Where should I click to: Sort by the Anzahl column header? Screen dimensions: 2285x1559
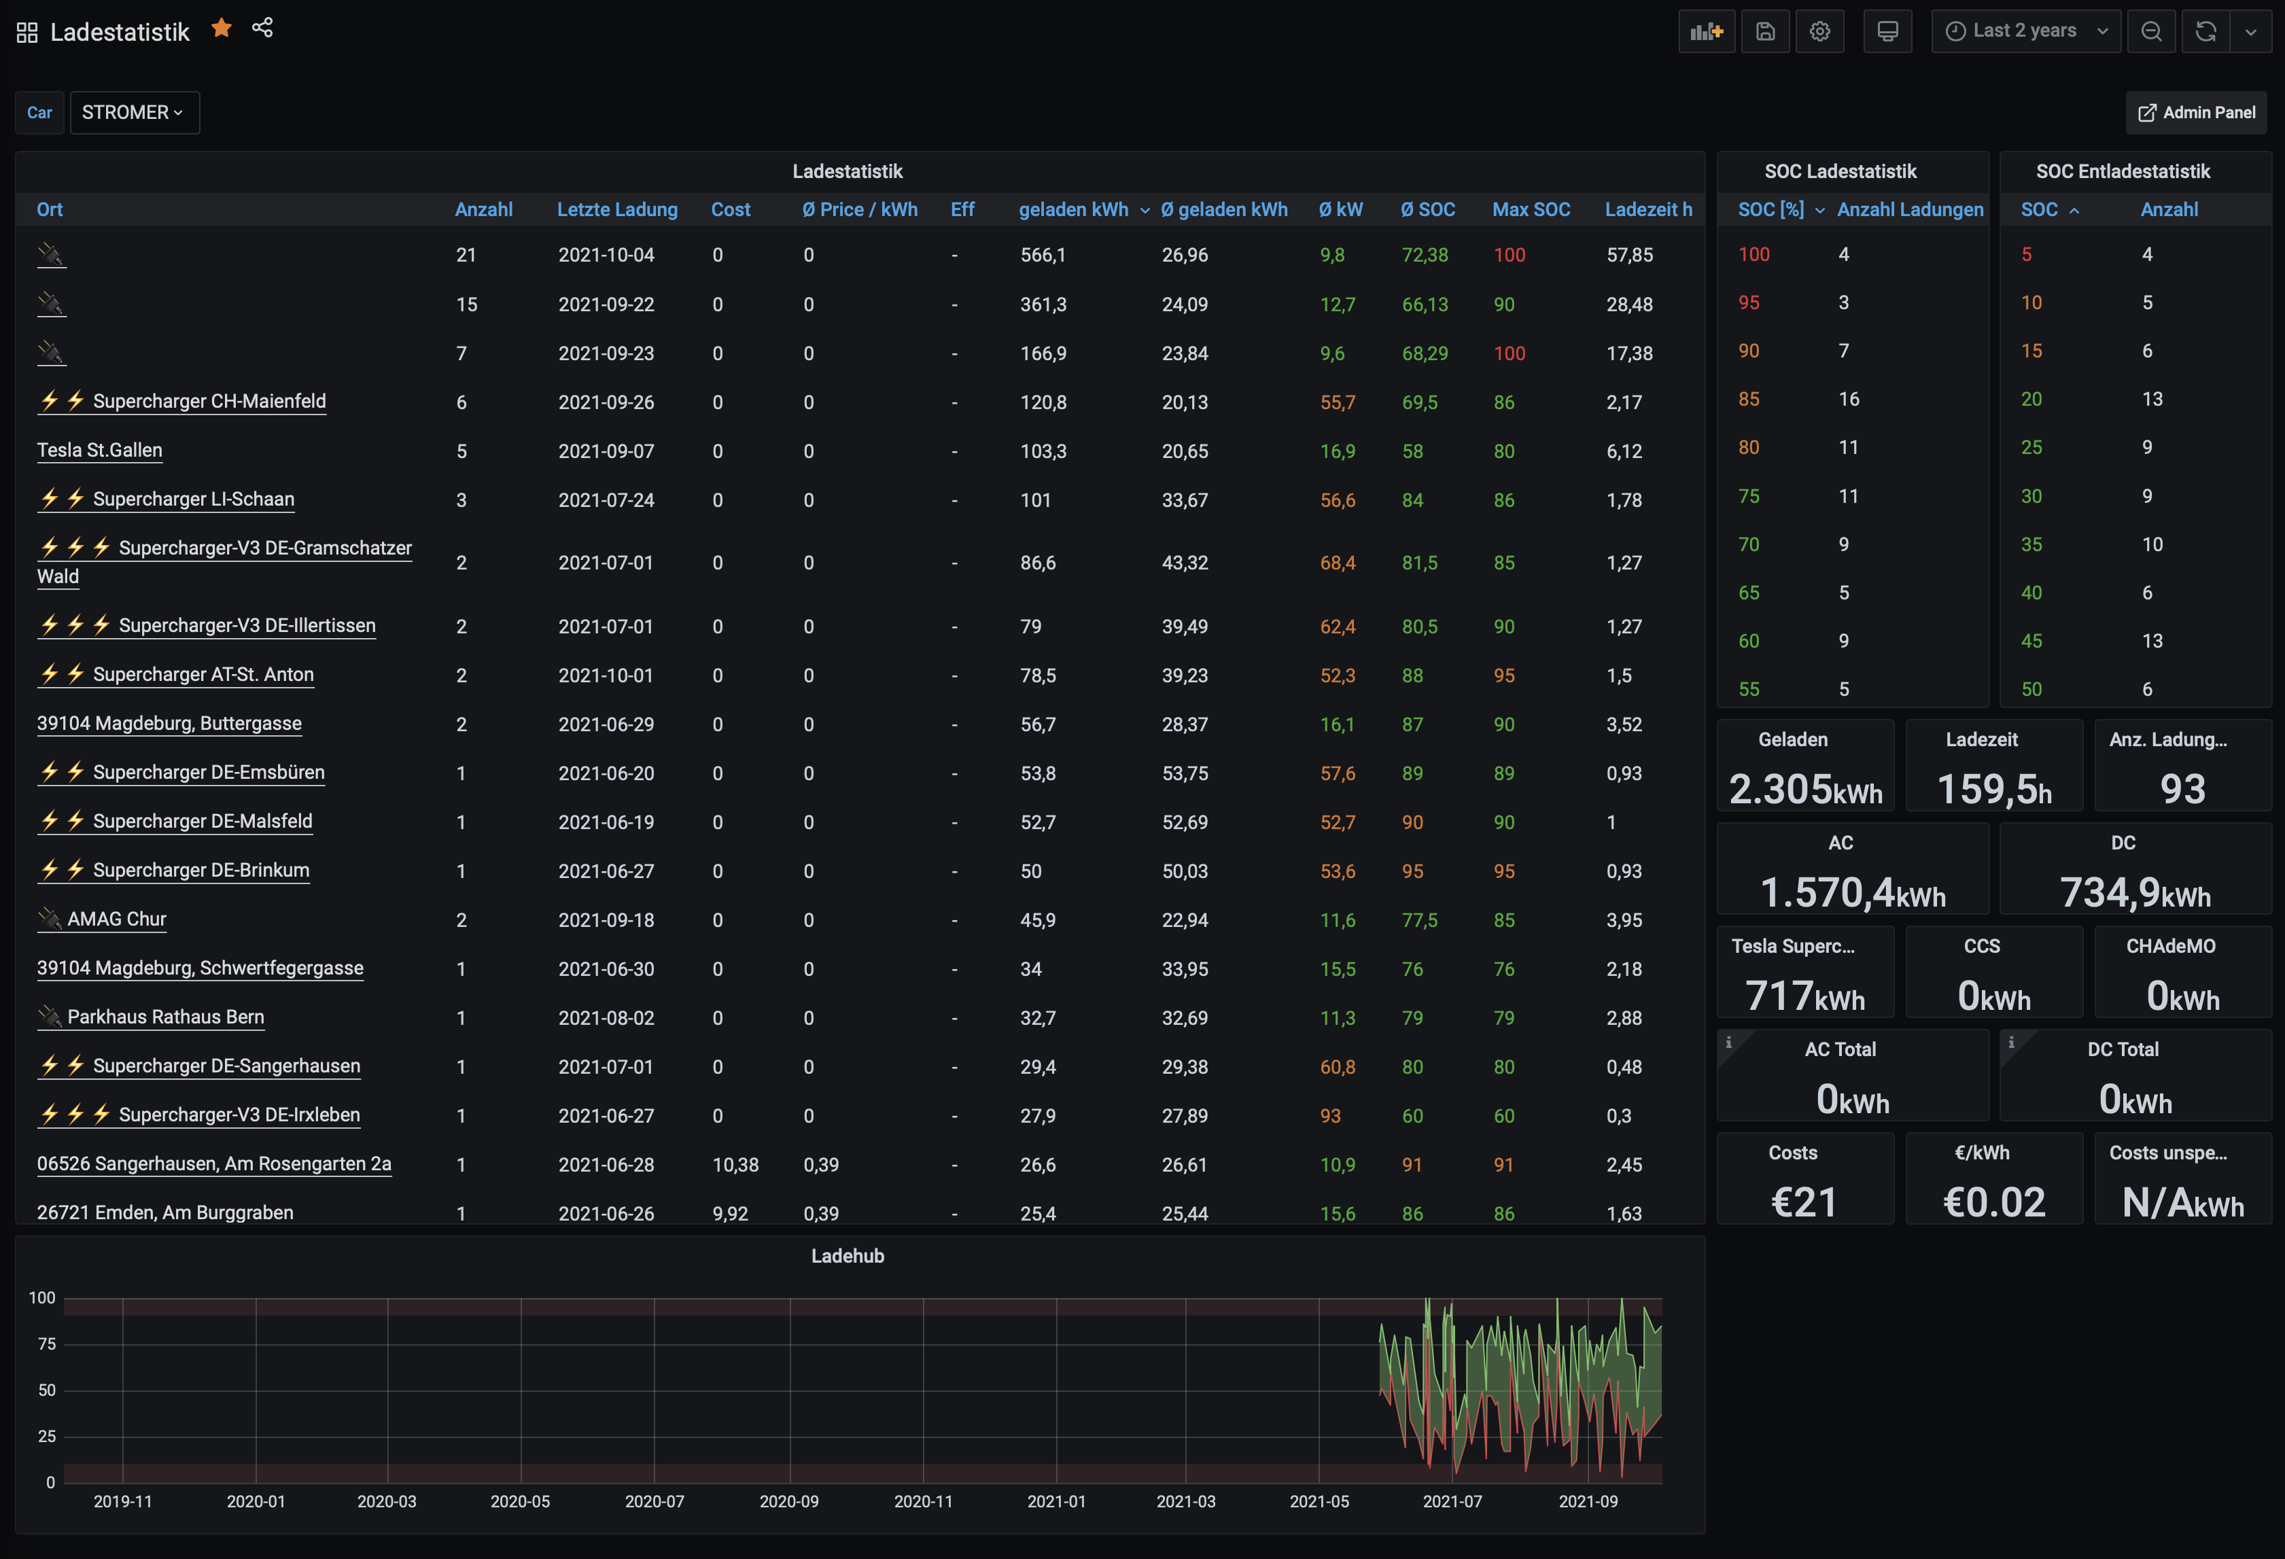[x=483, y=209]
